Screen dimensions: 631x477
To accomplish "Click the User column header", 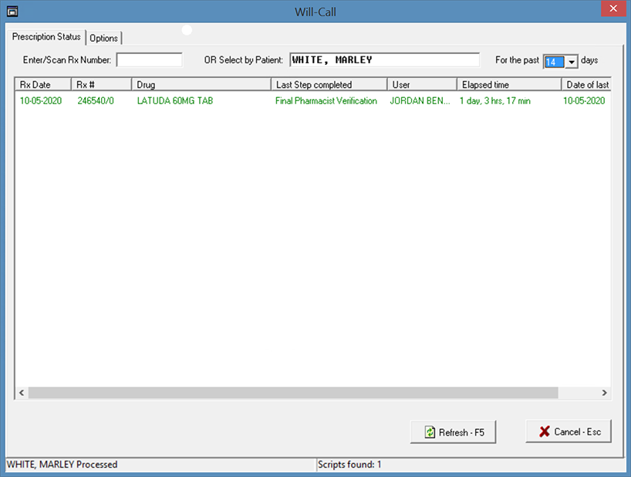I will click(x=421, y=85).
